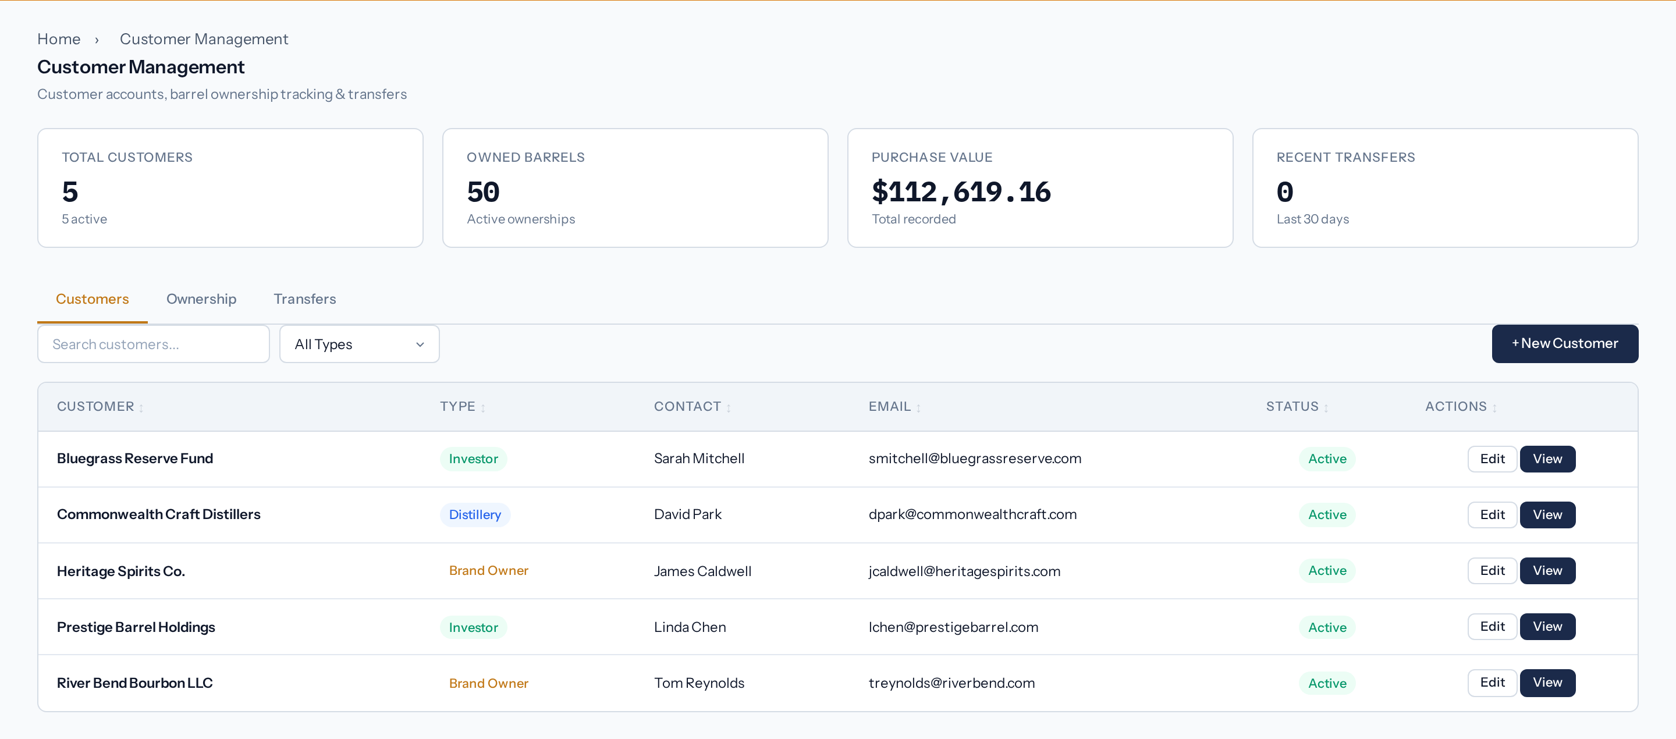Click the Distillery type badge

tap(475, 514)
